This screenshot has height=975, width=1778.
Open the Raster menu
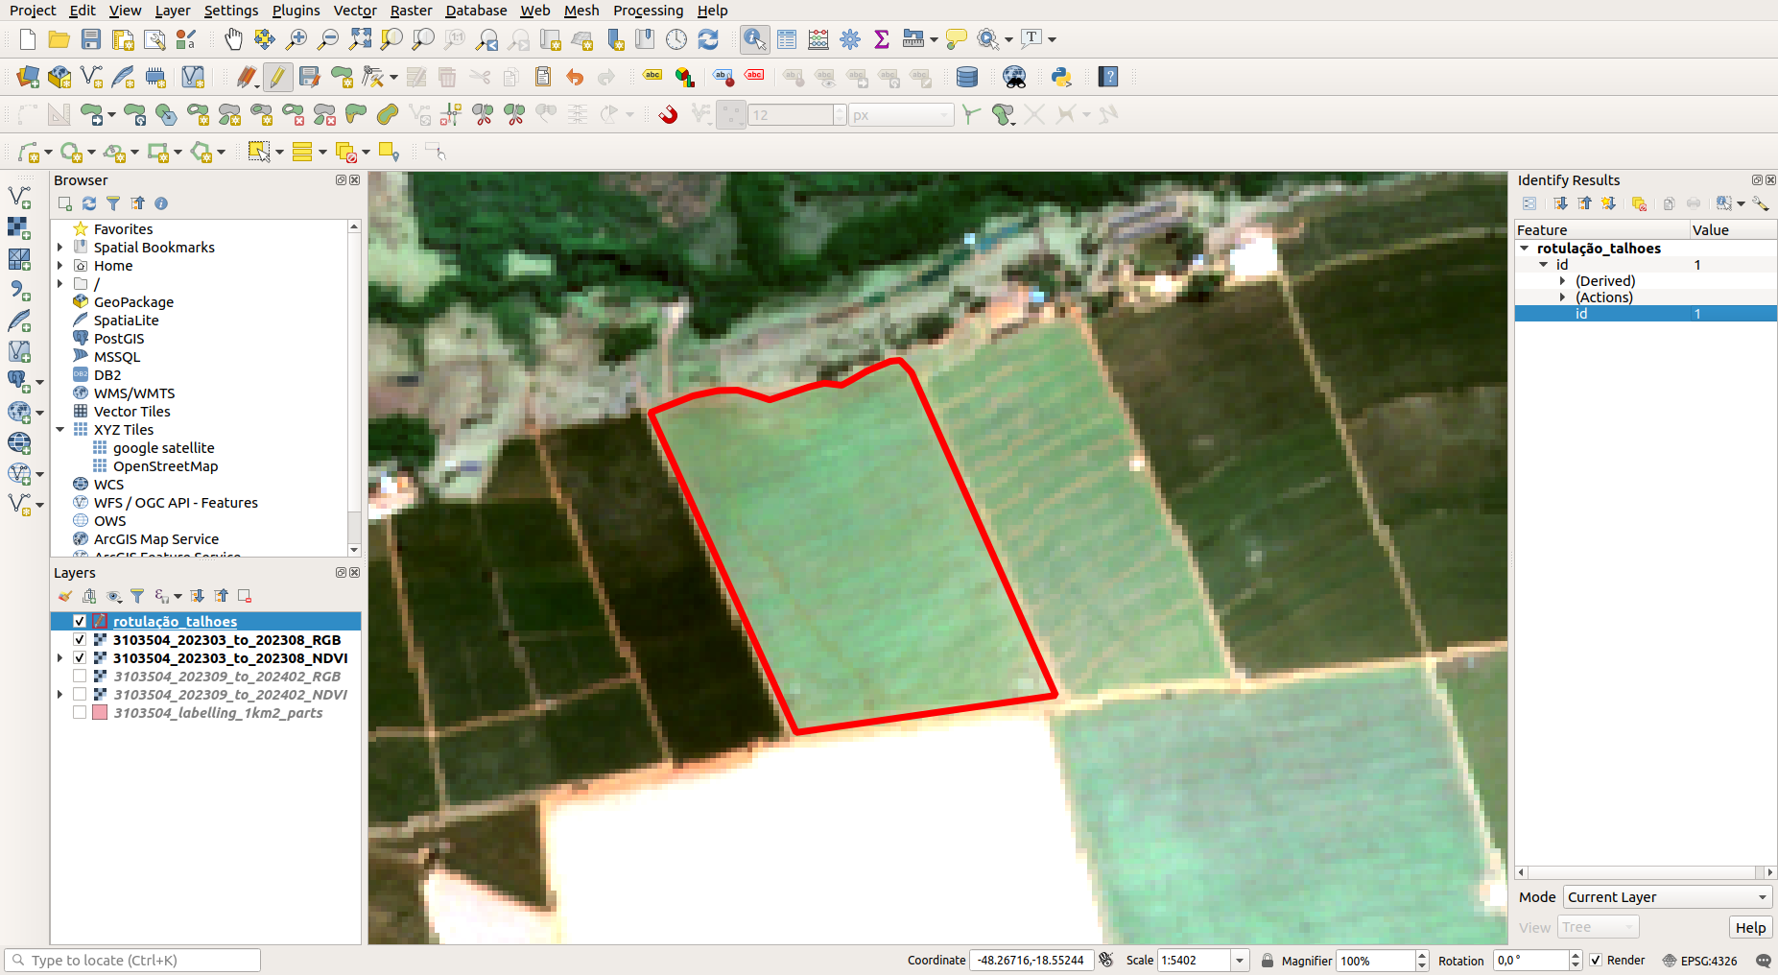[411, 11]
